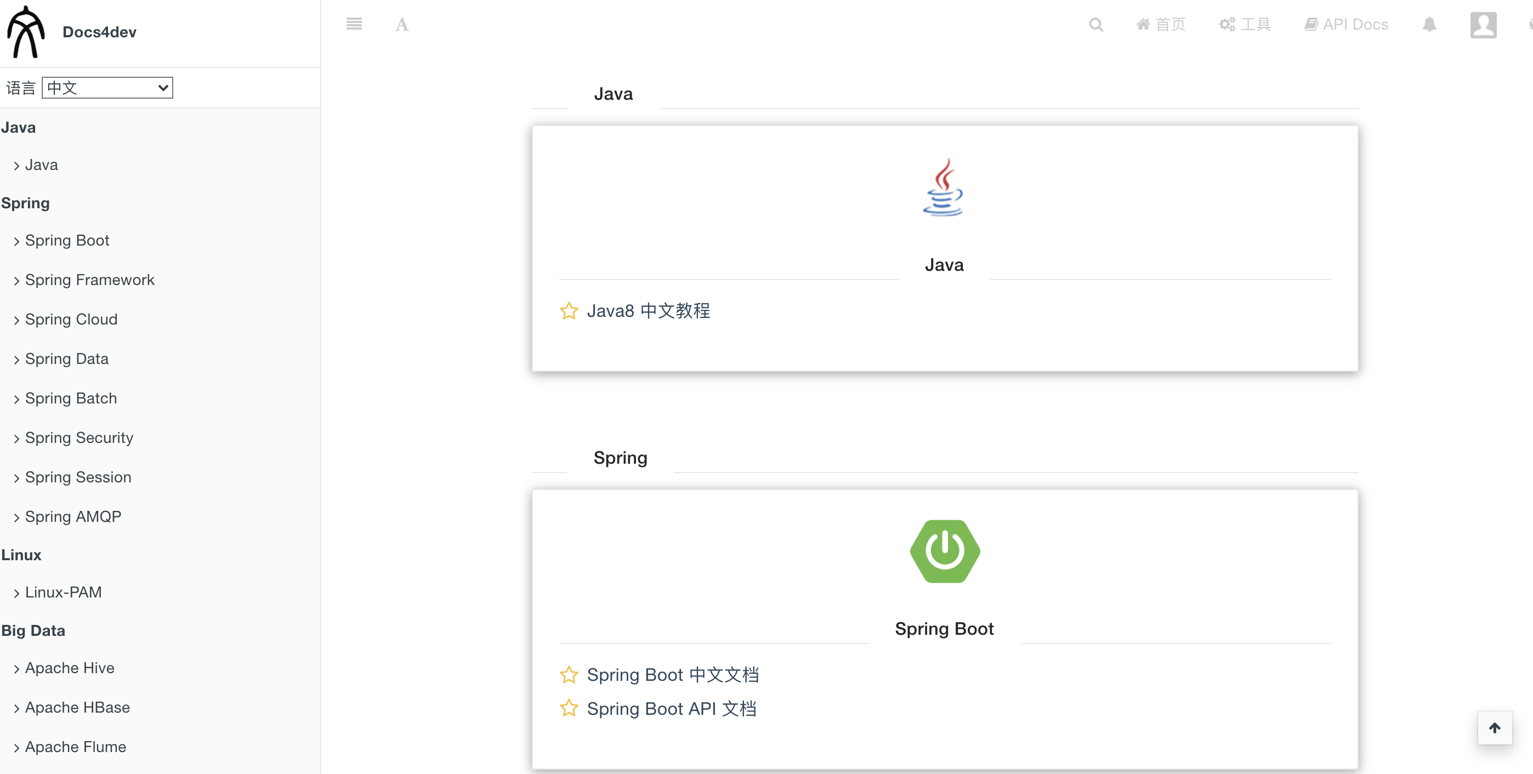Open the 语言 language dropdown
Screen dimensions: 1533x774
coord(107,88)
